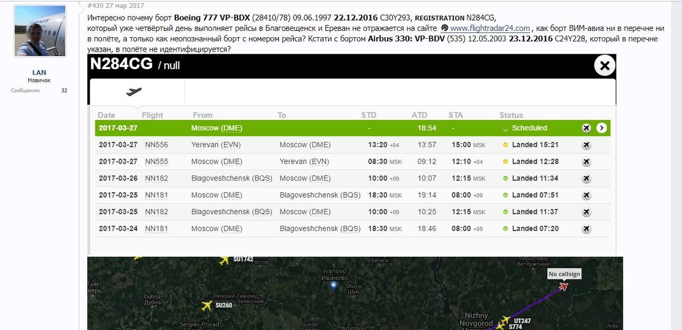
Task: Click the Landed 11:34 status
Action: click(535, 178)
